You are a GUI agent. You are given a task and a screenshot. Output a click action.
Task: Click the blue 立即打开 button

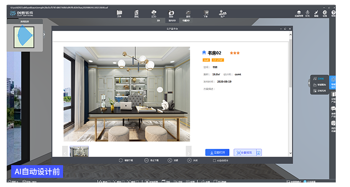pyautogui.click(x=217, y=152)
